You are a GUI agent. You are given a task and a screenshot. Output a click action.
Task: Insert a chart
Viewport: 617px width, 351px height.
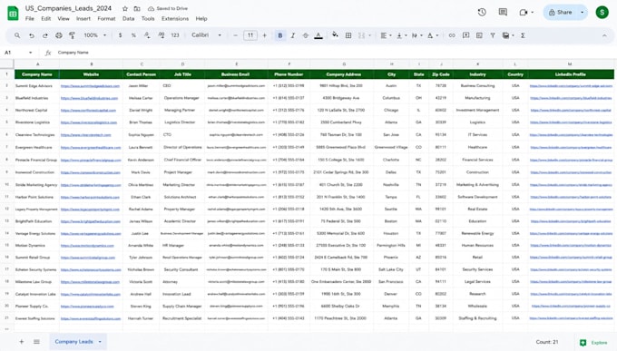pyautogui.click(x=479, y=35)
